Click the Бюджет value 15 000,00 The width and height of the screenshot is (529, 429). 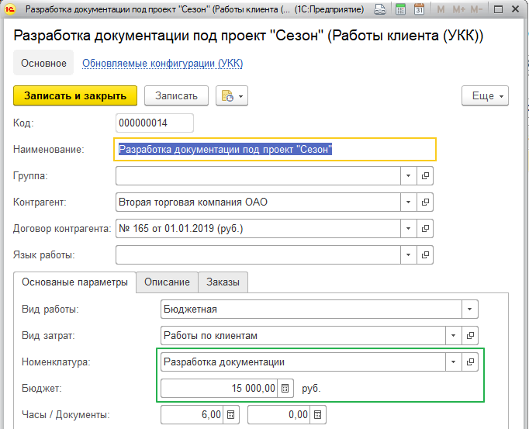pos(219,388)
